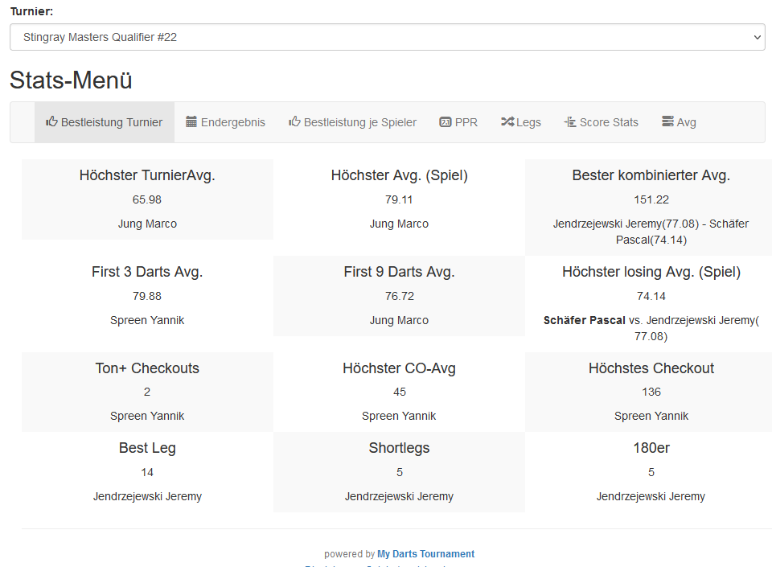Hit the Score Stats icon

point(570,122)
